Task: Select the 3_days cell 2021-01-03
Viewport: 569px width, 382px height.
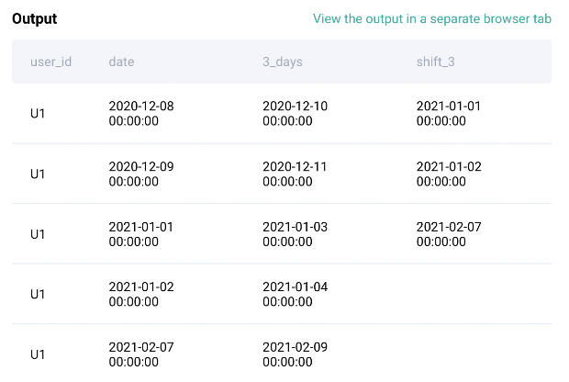Action: point(295,233)
